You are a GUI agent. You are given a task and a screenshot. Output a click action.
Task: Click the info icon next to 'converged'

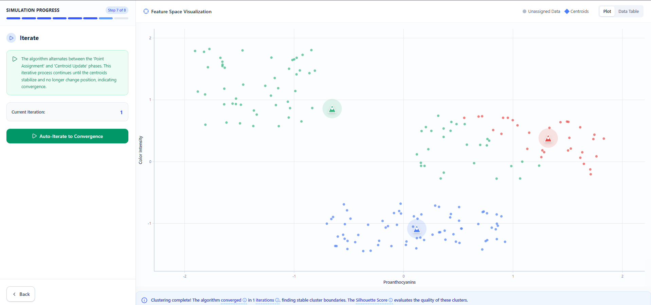click(245, 300)
